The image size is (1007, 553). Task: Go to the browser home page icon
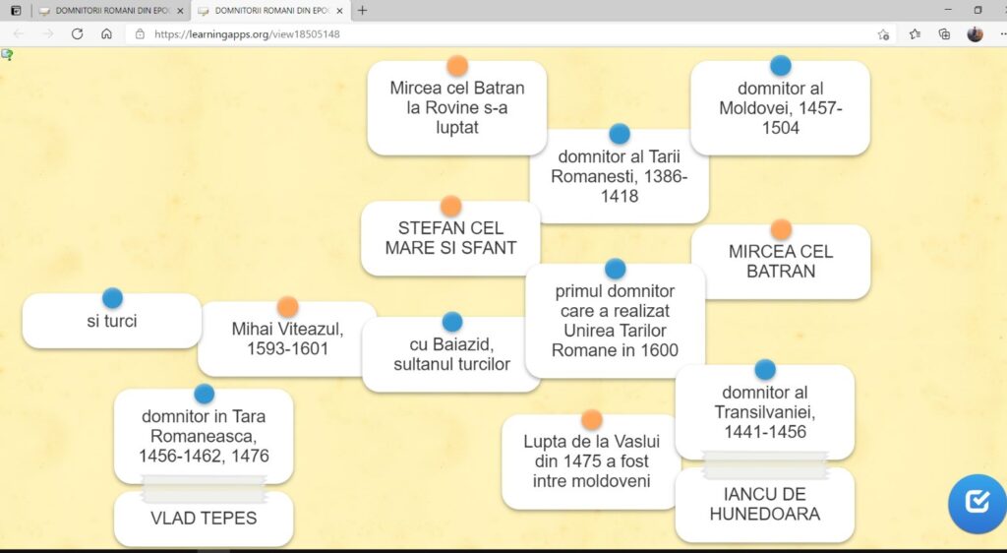(x=106, y=33)
